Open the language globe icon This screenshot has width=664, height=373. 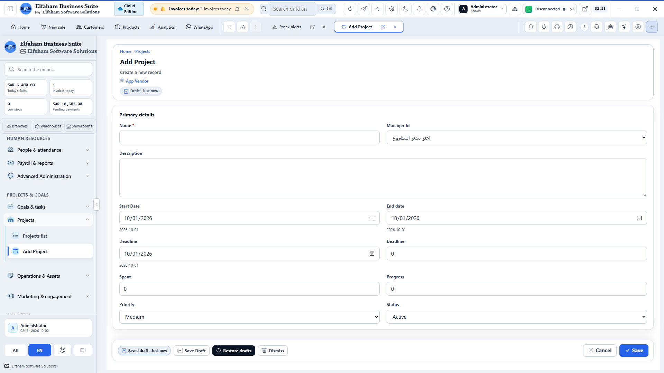click(x=433, y=9)
